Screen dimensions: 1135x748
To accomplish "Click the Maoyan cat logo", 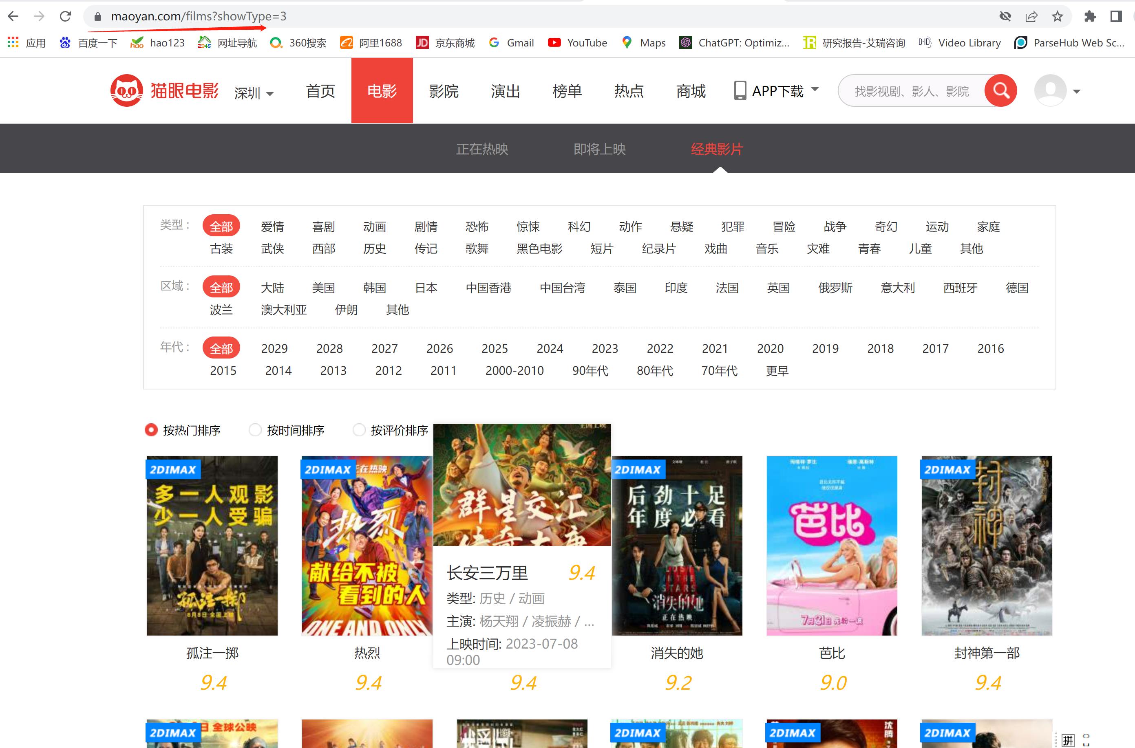I will [x=126, y=90].
